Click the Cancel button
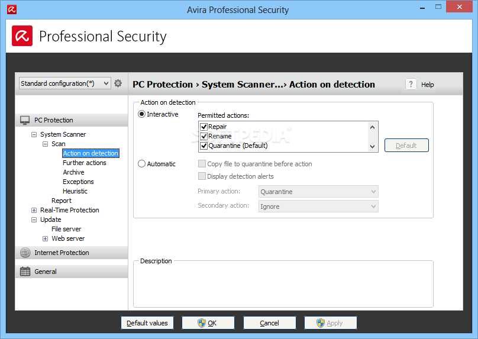Image resolution: width=478 pixels, height=339 pixels. click(270, 323)
